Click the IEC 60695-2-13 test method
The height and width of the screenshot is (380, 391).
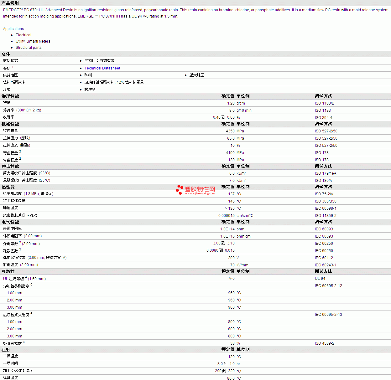point(328,315)
